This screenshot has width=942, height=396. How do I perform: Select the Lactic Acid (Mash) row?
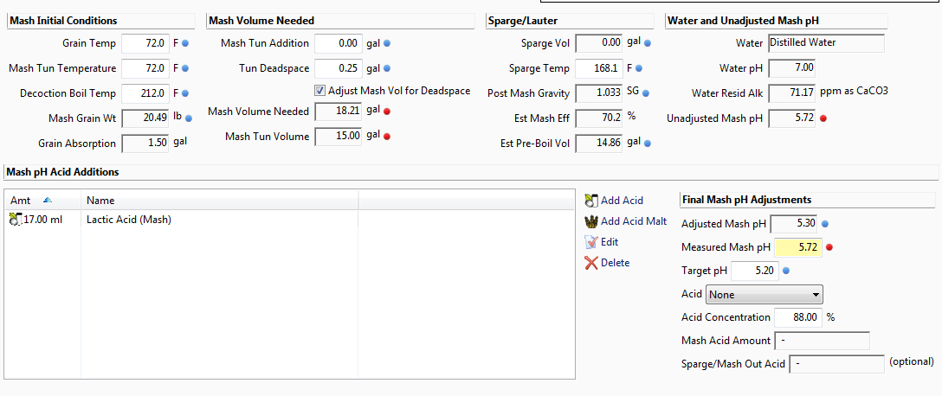coord(289,220)
